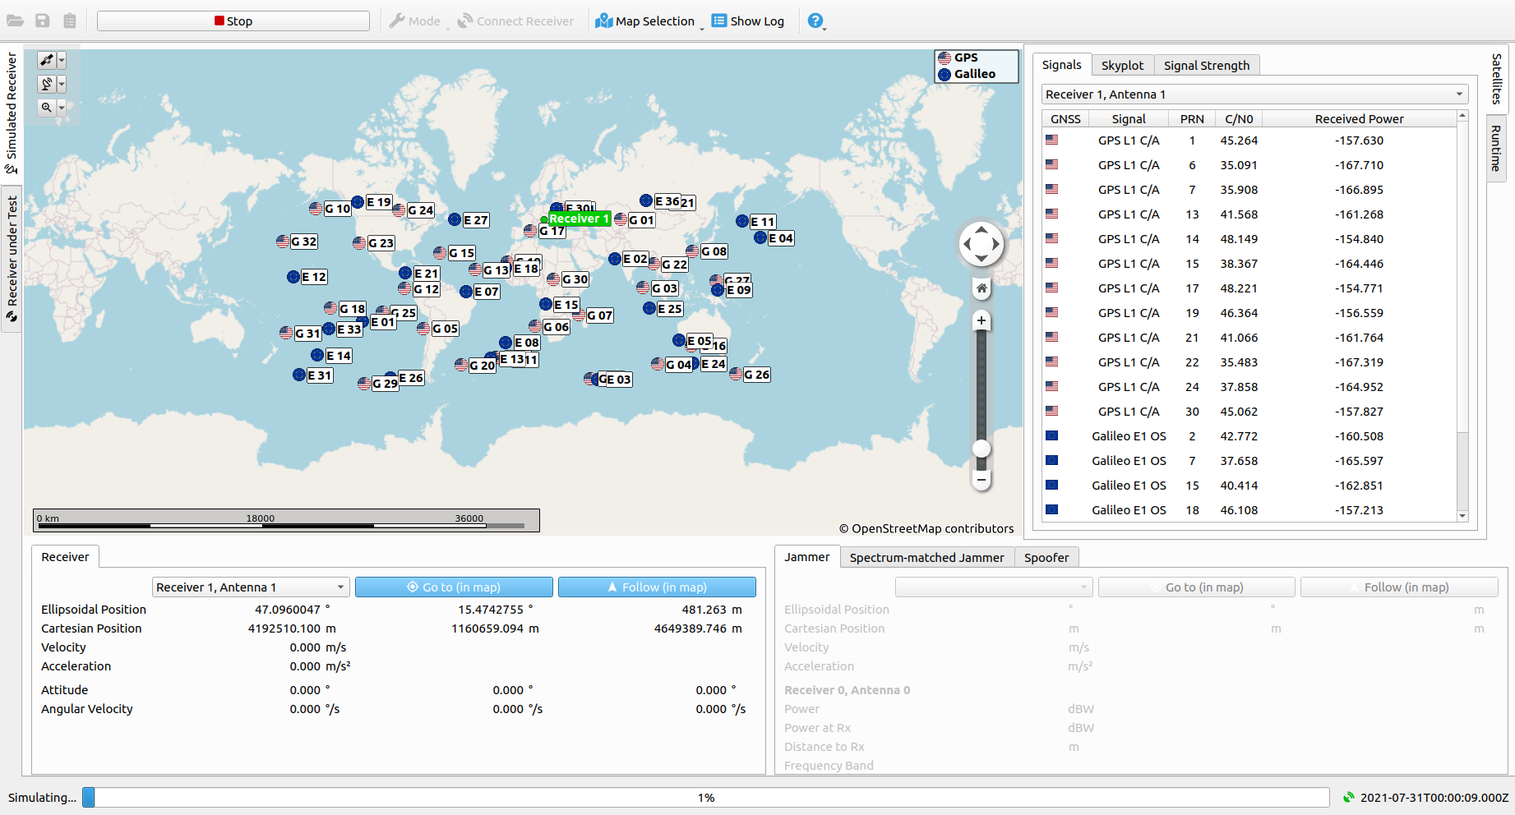Zoom in with the map plus button
This screenshot has height=815, width=1515.
click(x=981, y=321)
